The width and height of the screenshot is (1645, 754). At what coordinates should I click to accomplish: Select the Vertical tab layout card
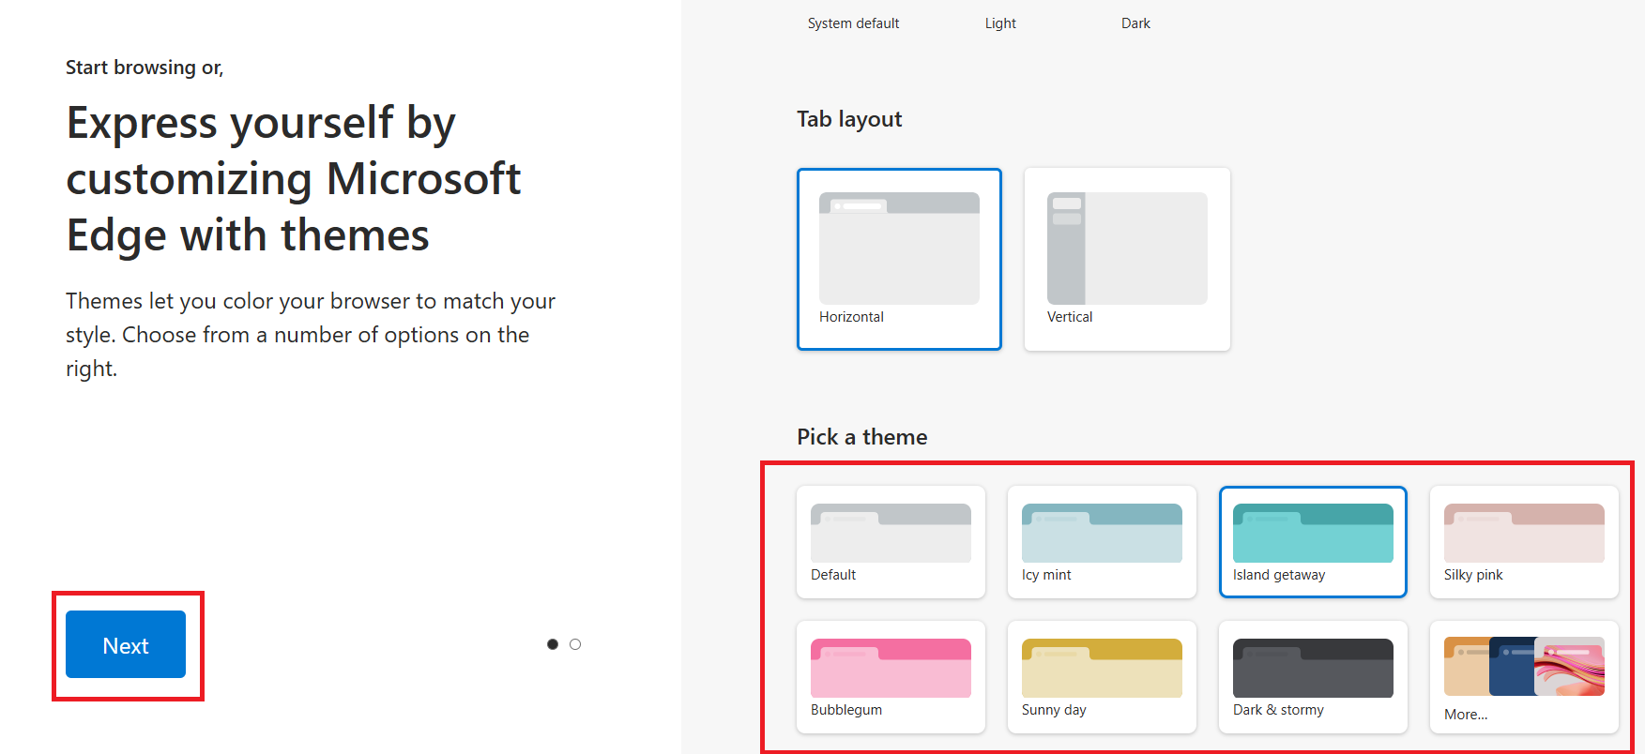pos(1127,259)
